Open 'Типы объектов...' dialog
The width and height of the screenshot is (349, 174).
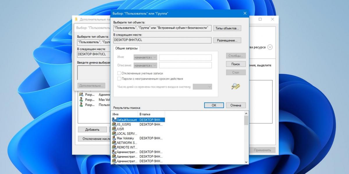(x=227, y=28)
